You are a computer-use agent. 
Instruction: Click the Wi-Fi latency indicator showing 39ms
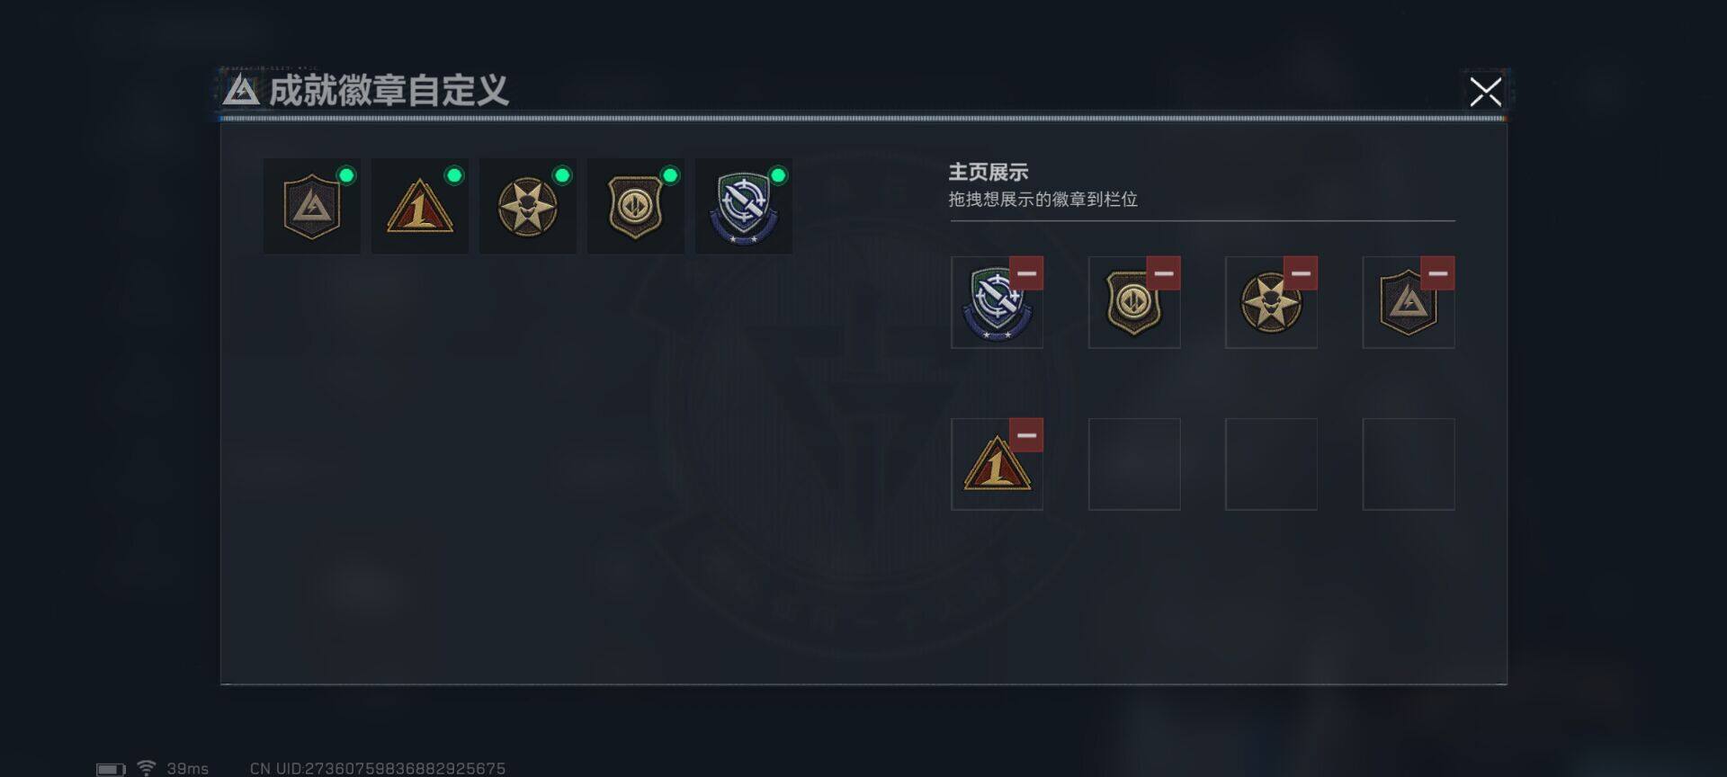[173, 768]
